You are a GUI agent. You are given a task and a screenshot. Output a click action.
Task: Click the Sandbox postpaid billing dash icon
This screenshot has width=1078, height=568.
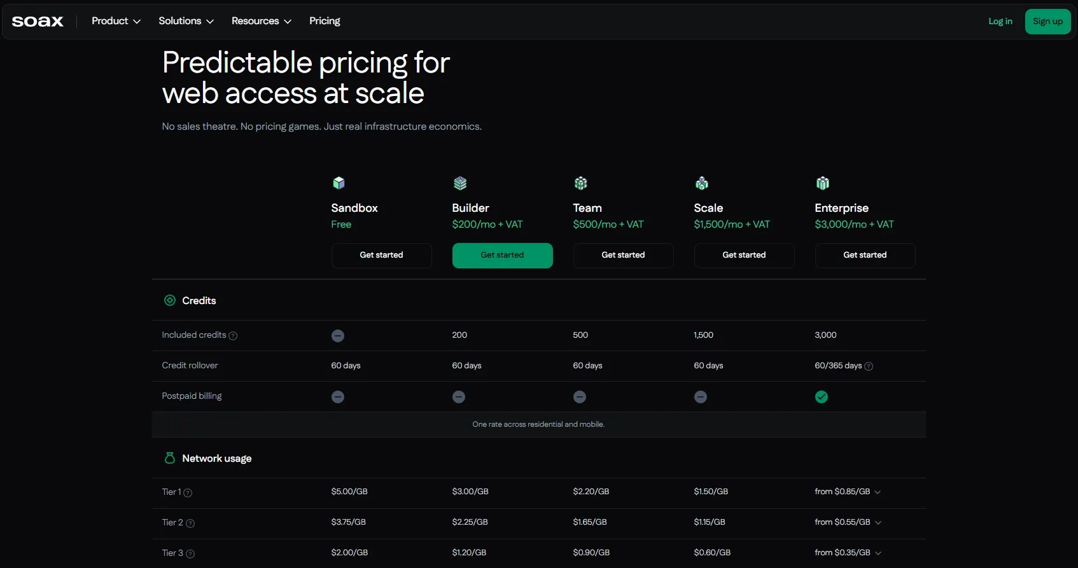point(338,397)
